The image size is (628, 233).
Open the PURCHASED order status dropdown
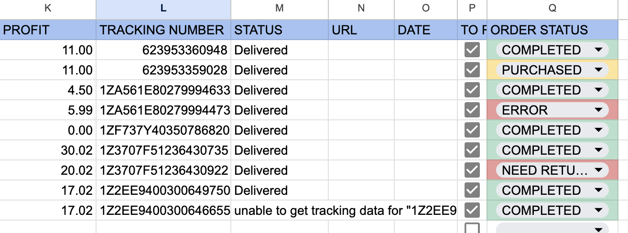(598, 70)
